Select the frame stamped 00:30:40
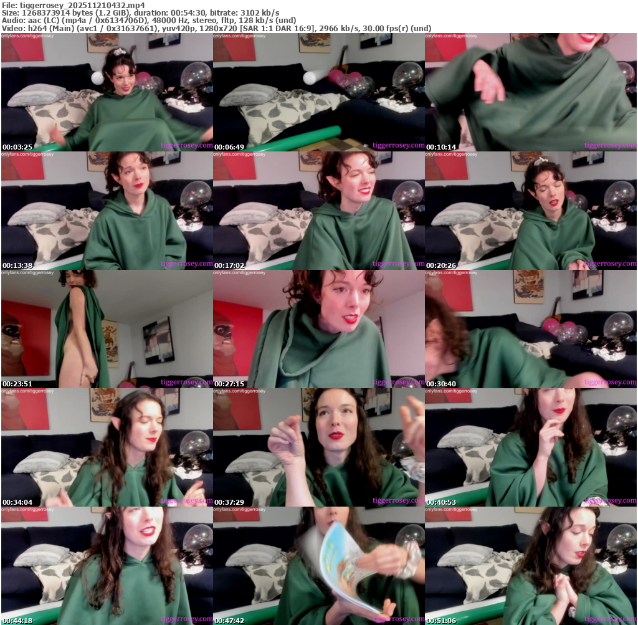638x625 pixels. point(531,329)
